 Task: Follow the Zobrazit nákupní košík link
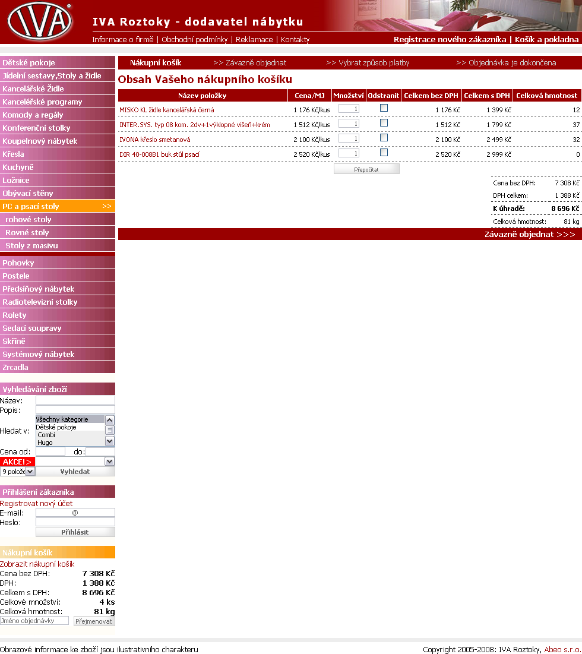(x=37, y=564)
